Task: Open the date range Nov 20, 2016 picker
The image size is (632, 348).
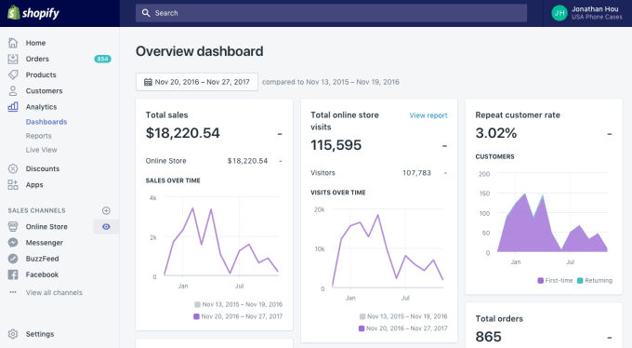Action: point(197,82)
